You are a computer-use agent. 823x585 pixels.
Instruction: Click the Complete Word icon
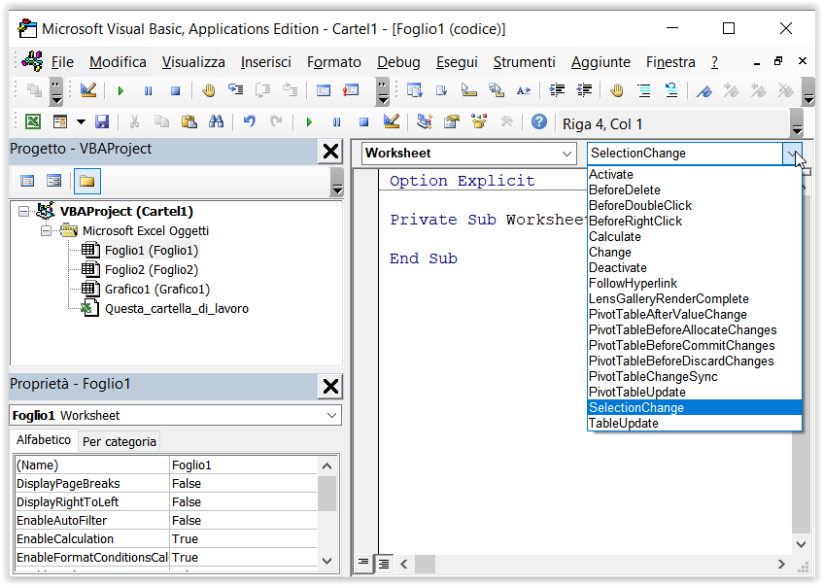(x=524, y=90)
